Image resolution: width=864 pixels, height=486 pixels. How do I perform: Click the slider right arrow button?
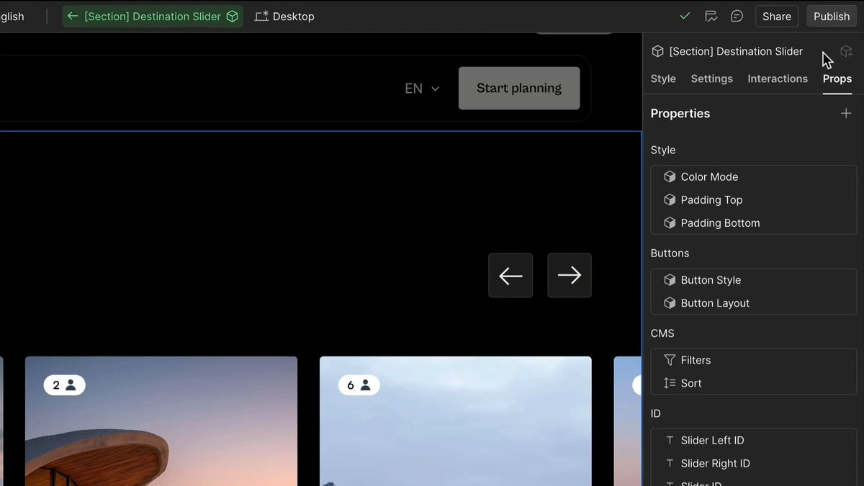pos(570,275)
